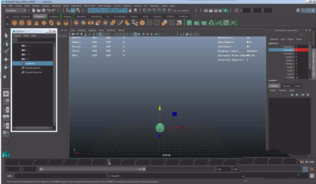The height and width of the screenshot is (184, 316).
Task: Switch to the Sculpting shelf tab
Action: tap(53, 16)
